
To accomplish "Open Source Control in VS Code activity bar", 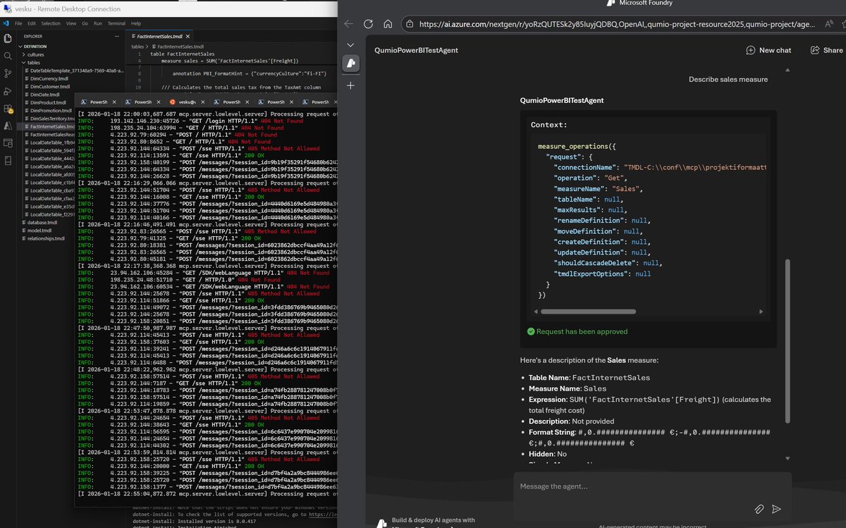I will pyautogui.click(x=8, y=73).
